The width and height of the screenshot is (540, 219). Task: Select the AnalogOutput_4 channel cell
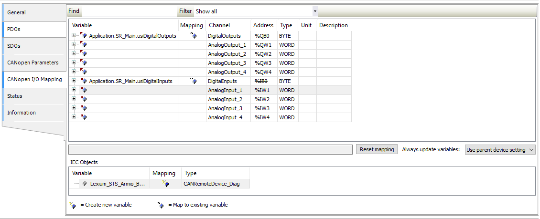coord(227,72)
